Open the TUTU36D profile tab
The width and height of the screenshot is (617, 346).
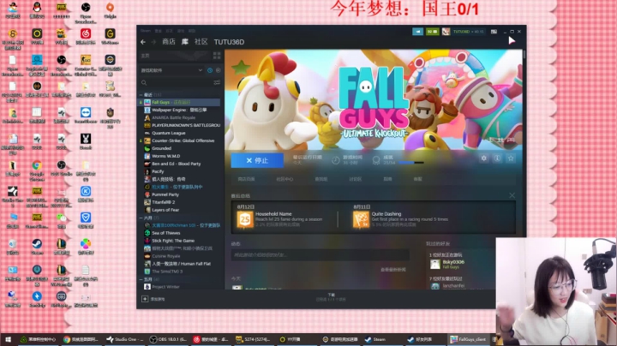tap(229, 42)
